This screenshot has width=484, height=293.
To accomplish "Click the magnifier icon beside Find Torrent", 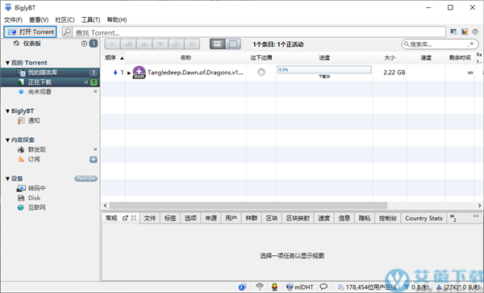I will point(67,31).
